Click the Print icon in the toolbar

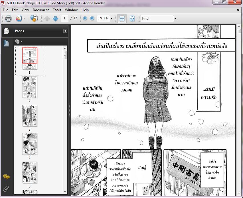(8, 18)
